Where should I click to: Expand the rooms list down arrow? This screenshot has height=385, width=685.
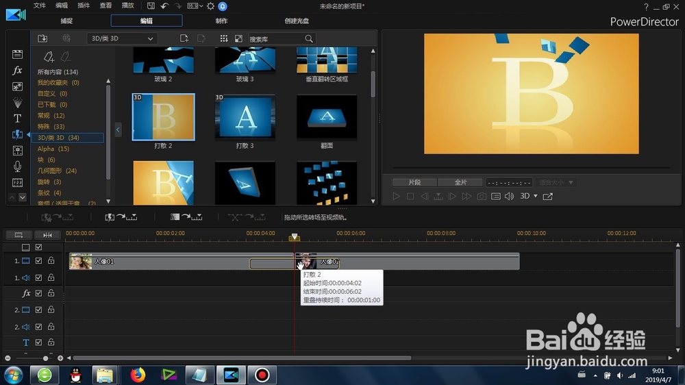coord(23,197)
